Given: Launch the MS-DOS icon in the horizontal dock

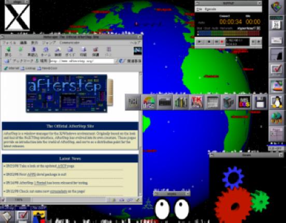Looking at the screenshot, I should pyautogui.click(x=244, y=102).
